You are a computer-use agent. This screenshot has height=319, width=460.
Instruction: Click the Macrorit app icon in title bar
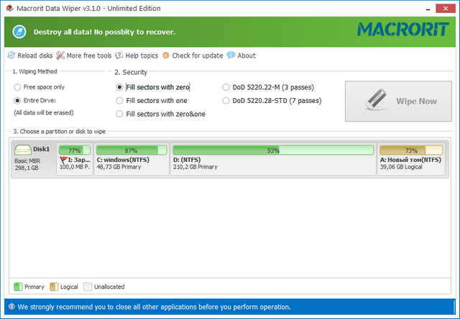click(x=9, y=8)
